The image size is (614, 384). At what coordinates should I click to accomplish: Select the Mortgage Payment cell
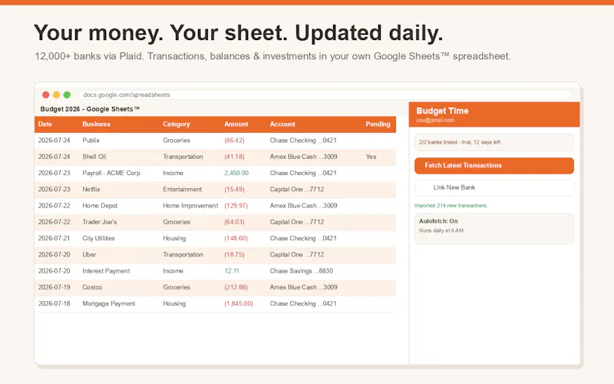tap(109, 303)
